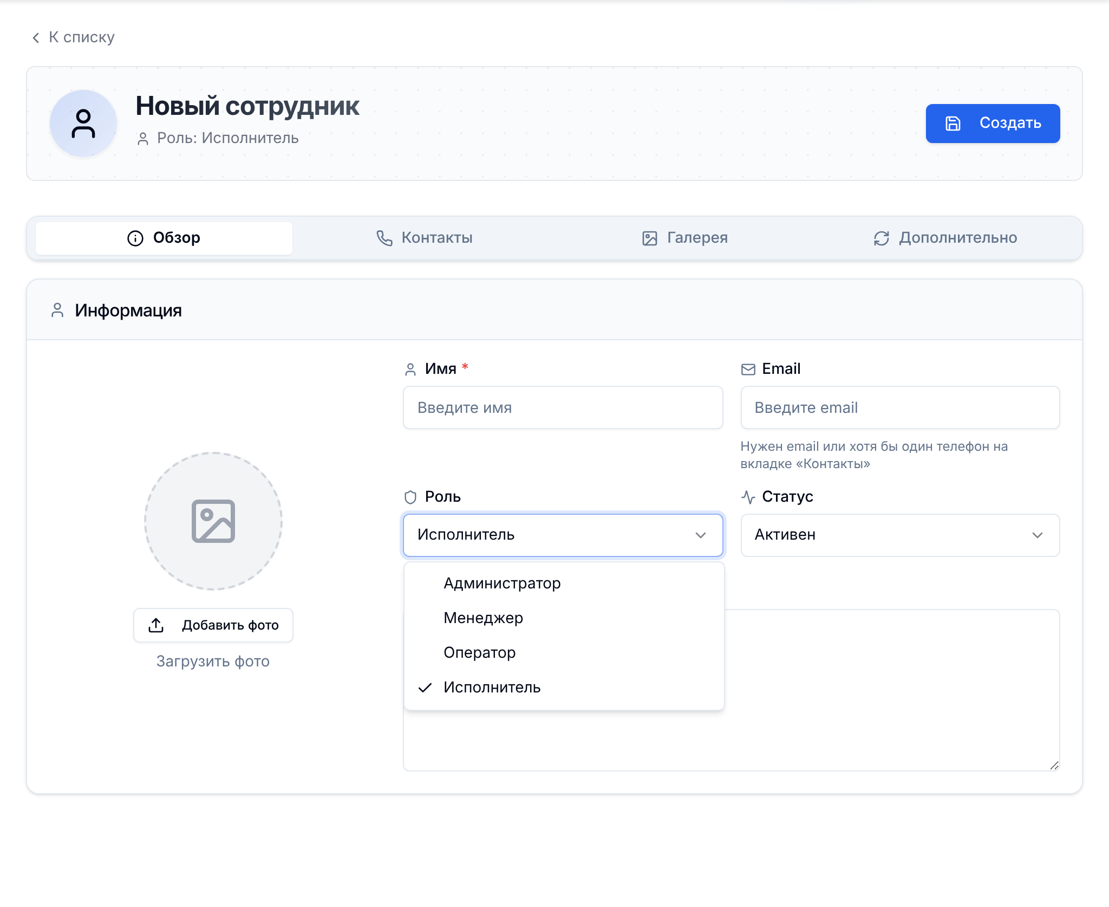
Task: Click the activity pulse icon beside Статус
Action: click(748, 497)
